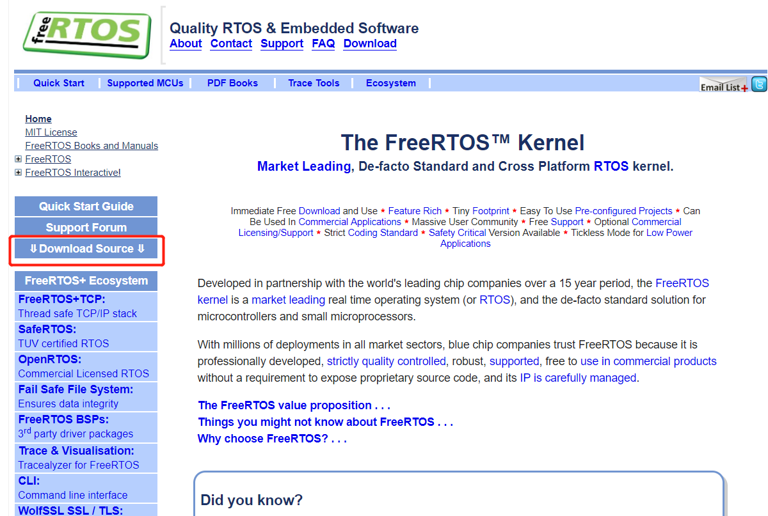Image resolution: width=768 pixels, height=516 pixels.
Task: Open the Commercial Applications link
Action: (x=350, y=222)
